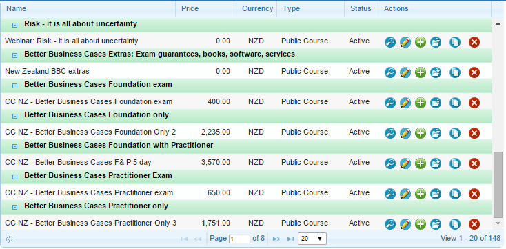Reload the grid with the refresh icon
This screenshot has height=249, width=506.
[10, 239]
